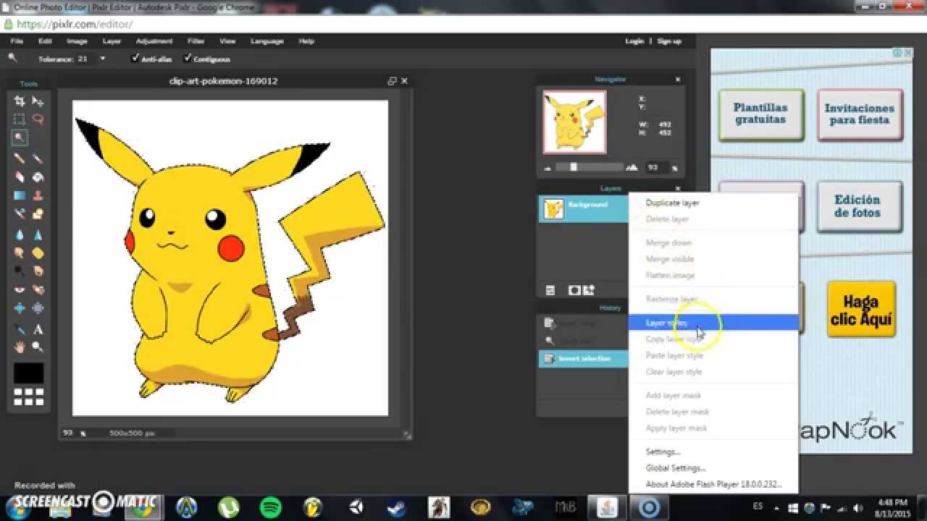Screen dimensions: 927x521
Task: Select the Hand pan tool
Action: click(20, 347)
